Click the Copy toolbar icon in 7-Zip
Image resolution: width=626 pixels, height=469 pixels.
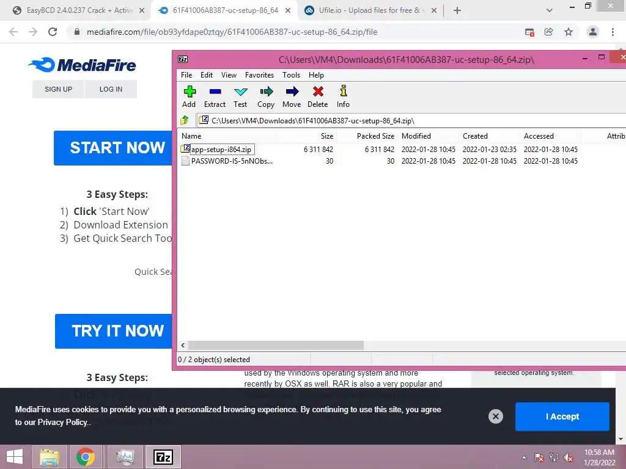click(x=267, y=92)
